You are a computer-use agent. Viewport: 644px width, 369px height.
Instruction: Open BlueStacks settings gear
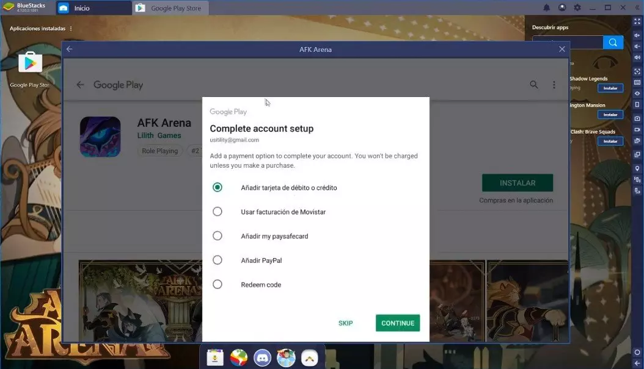[x=577, y=8]
